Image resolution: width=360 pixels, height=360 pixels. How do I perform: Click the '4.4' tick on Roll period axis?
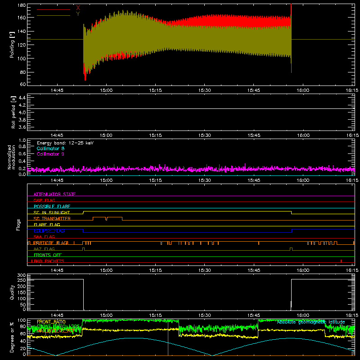pyautogui.click(x=22, y=98)
